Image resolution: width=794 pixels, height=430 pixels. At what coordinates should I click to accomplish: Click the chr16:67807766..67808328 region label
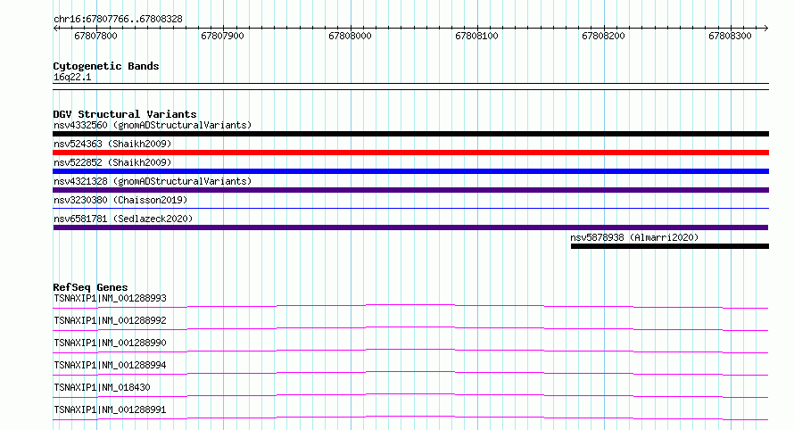[x=118, y=20]
